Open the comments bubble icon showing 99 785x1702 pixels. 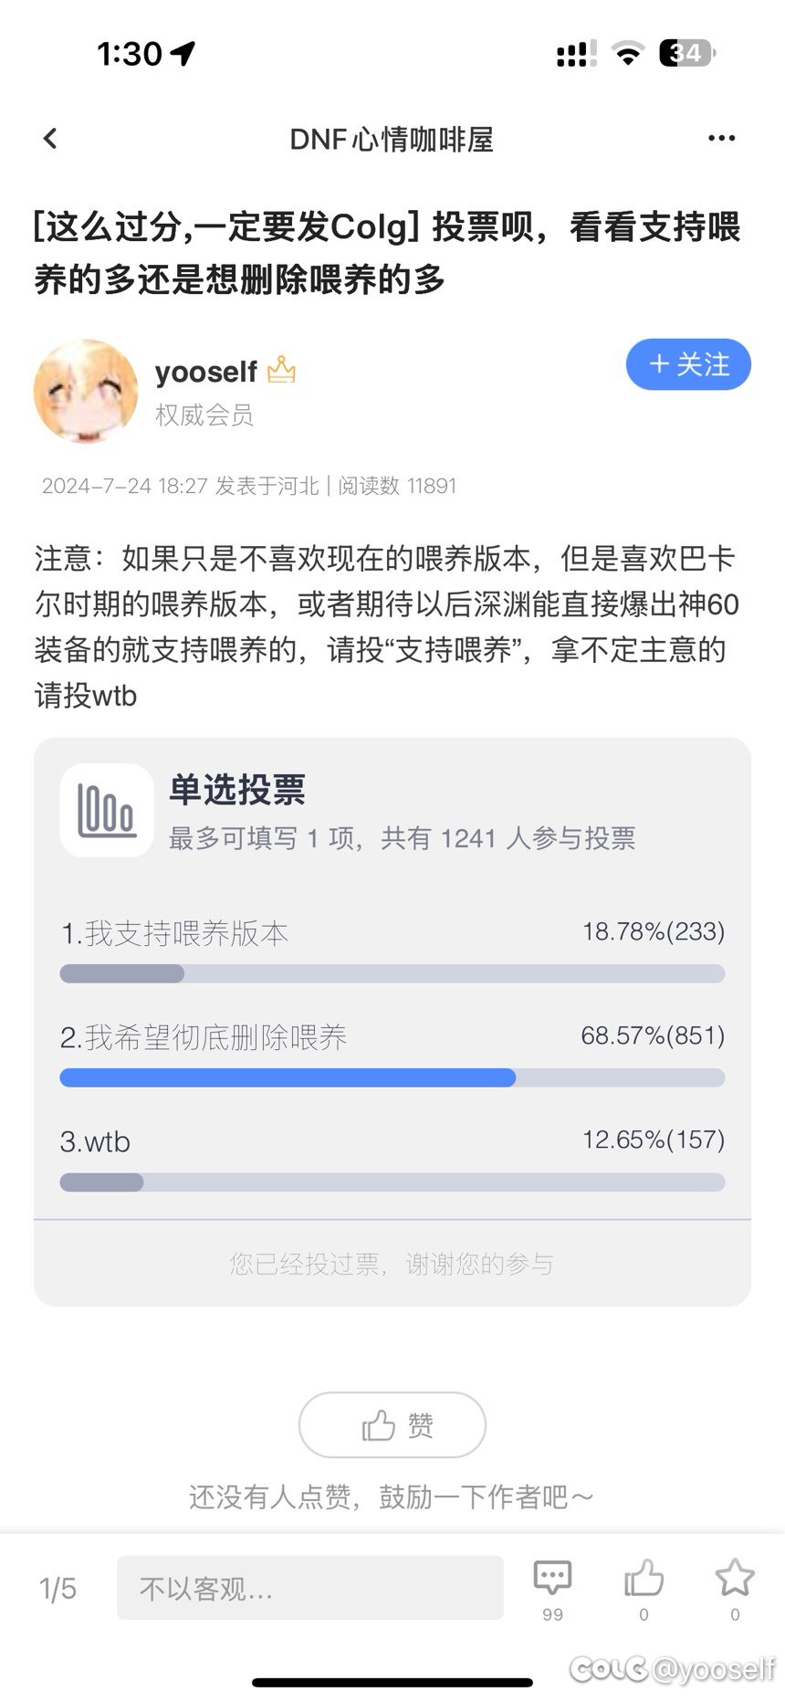(x=552, y=1589)
